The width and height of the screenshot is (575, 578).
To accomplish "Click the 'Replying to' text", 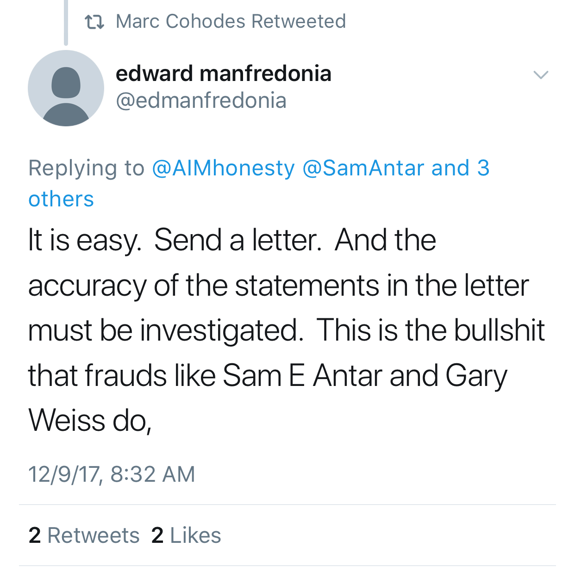I will [86, 168].
